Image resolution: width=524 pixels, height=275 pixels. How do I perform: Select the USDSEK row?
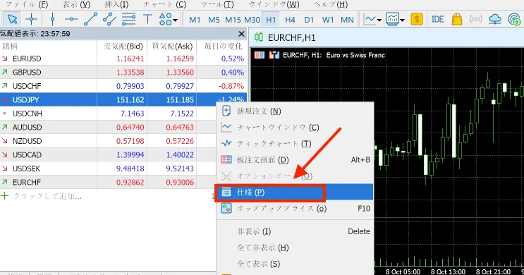(x=108, y=169)
